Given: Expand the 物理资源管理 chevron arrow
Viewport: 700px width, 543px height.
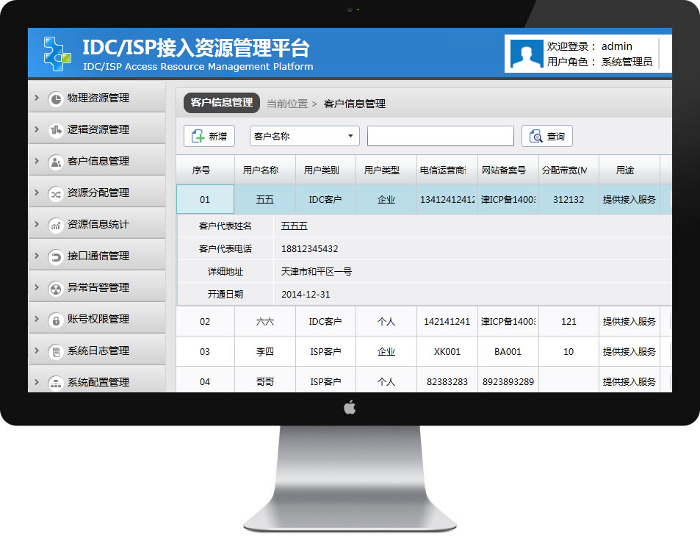Looking at the screenshot, I should click(37, 98).
